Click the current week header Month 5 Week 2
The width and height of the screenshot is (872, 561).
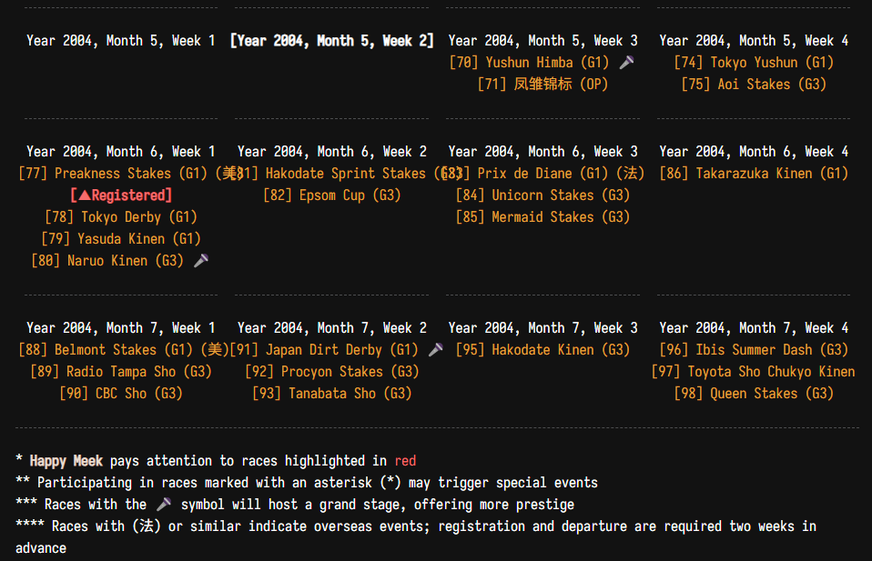click(x=332, y=41)
